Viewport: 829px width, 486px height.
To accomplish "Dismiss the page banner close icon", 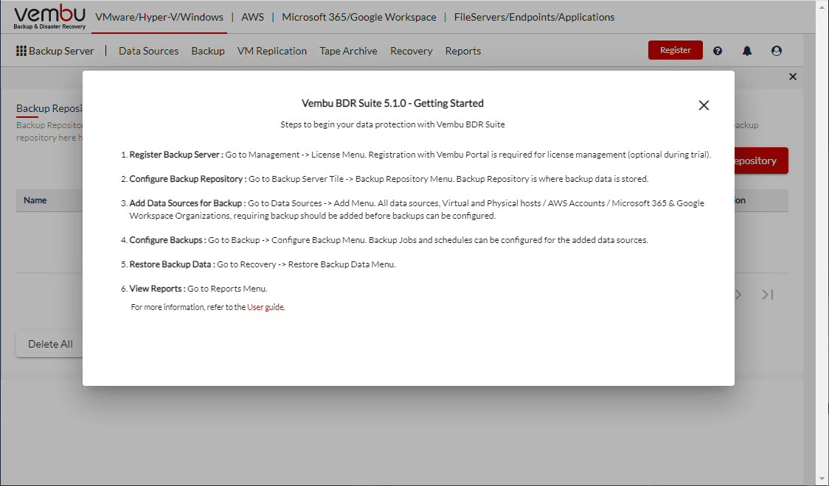I will tap(793, 76).
